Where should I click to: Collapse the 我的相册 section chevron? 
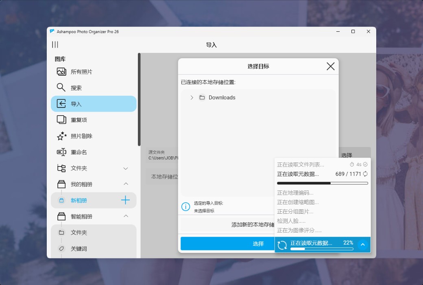(126, 184)
